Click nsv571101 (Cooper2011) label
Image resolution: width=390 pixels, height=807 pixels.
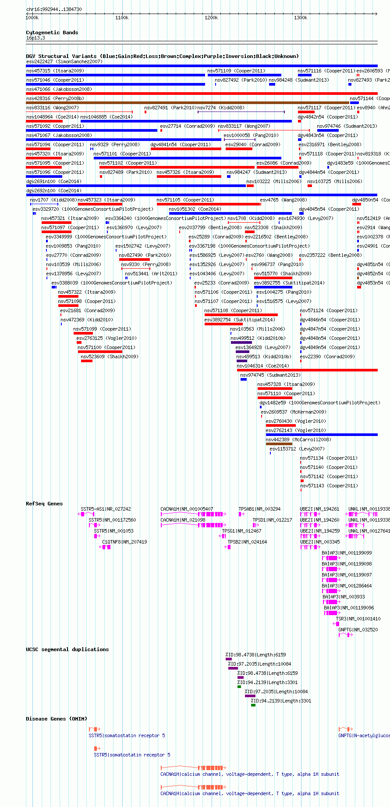pyautogui.click(x=122, y=154)
